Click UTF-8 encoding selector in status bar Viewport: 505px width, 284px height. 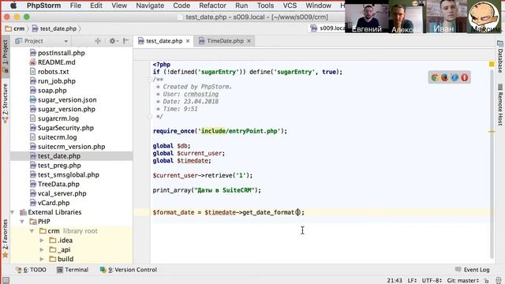[432, 281]
